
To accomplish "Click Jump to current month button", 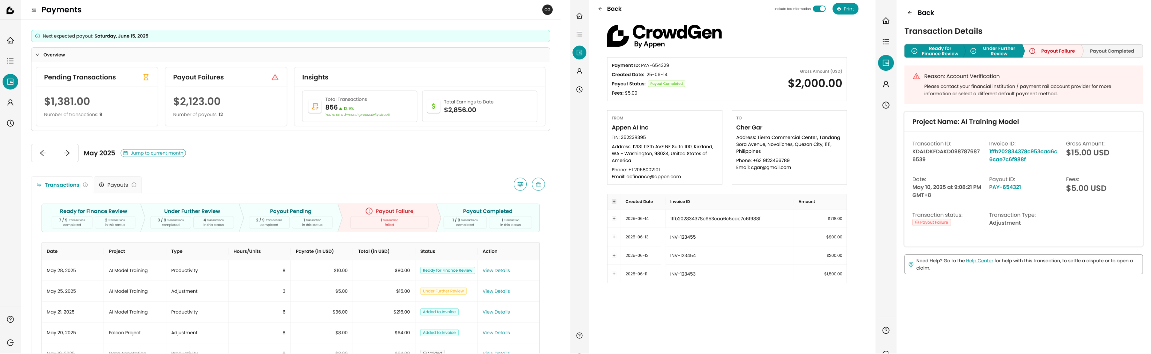I will [153, 153].
